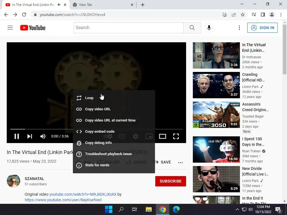This screenshot has height=215, width=287.
Task: Show hidden system tray icons
Action: [x=237, y=209]
